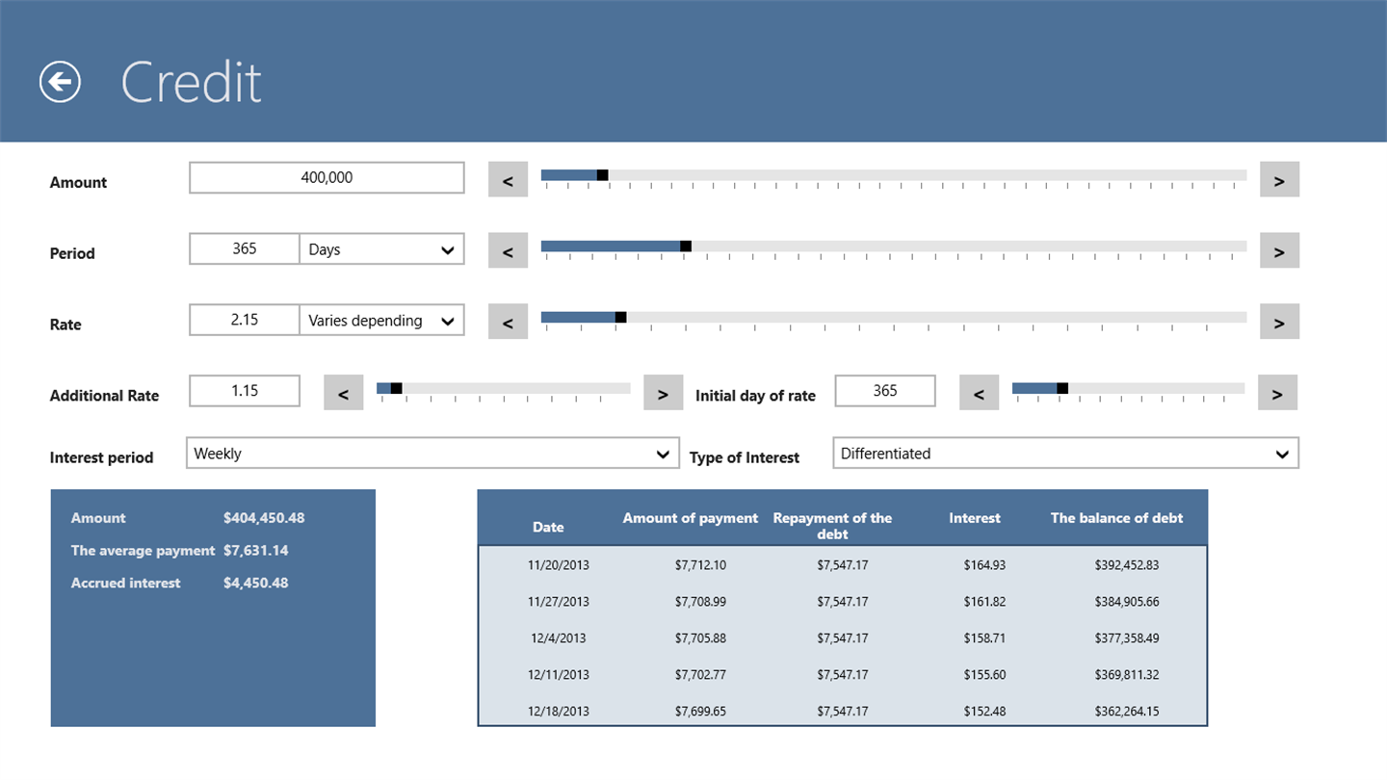Click the Period slider handle
The height and width of the screenshot is (780, 1387).
tap(686, 247)
